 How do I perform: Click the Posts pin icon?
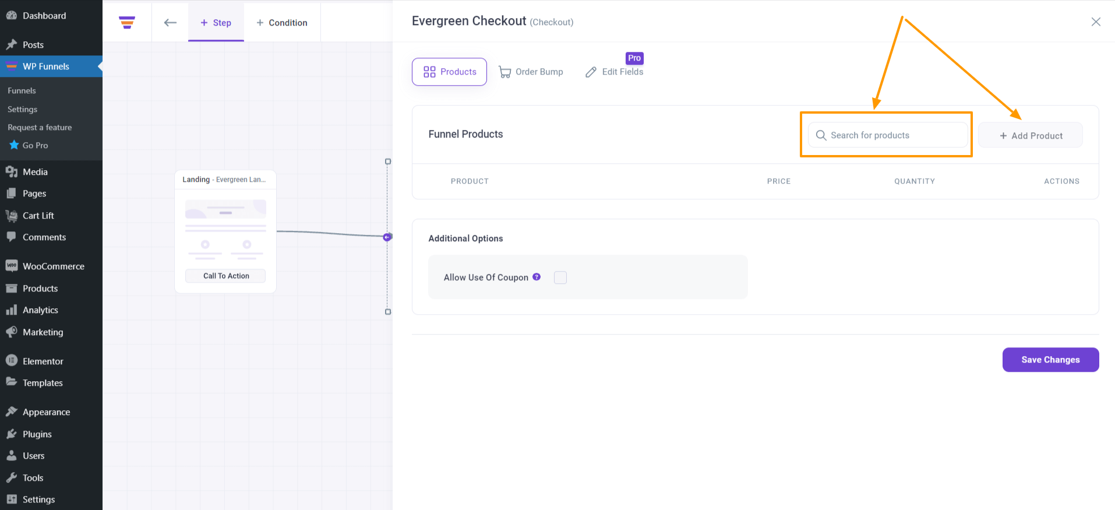click(x=12, y=44)
